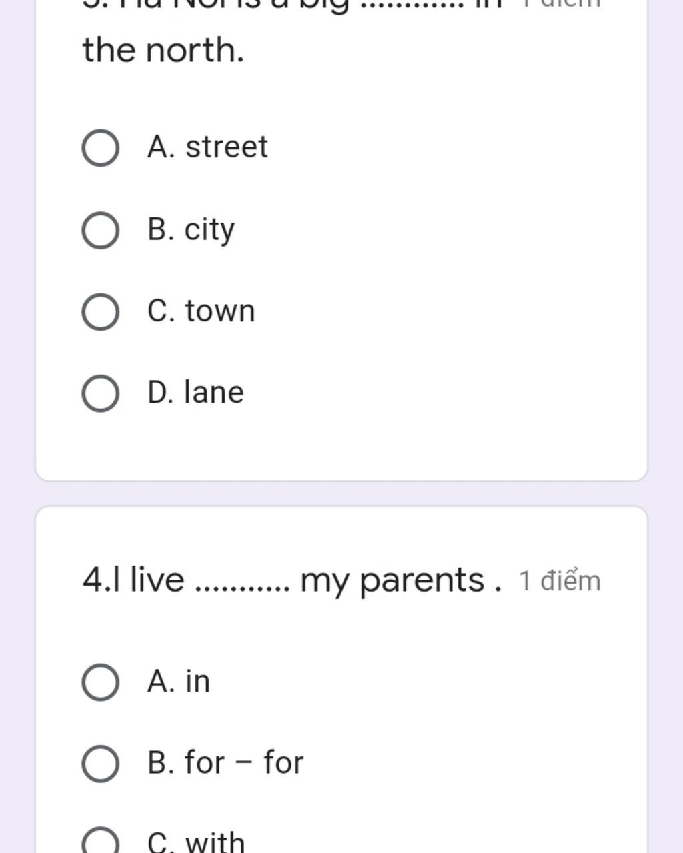
Task: Click the 'D. lane' answer text
Action: (x=196, y=392)
